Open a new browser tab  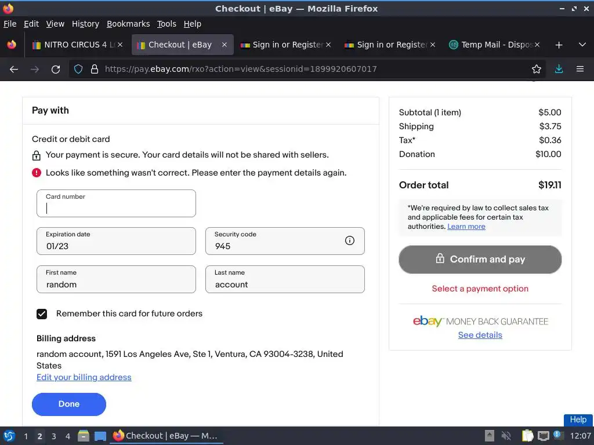tap(559, 45)
